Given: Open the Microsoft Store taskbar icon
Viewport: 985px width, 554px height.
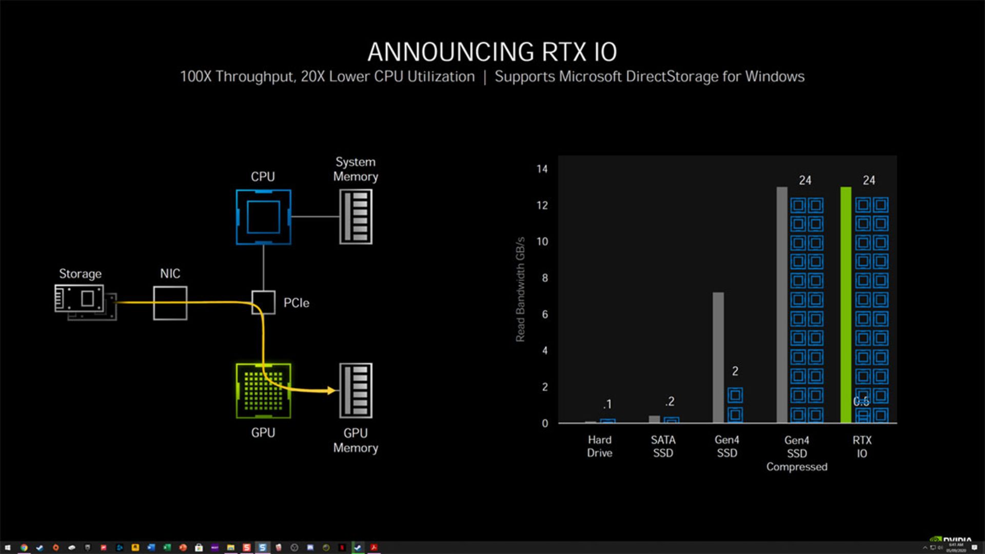Looking at the screenshot, I should tap(199, 547).
